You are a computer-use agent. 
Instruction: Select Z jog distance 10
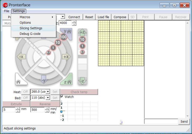point(82,39)
